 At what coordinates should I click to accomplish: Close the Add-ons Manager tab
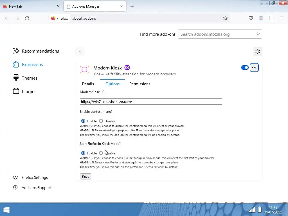tap(121, 6)
